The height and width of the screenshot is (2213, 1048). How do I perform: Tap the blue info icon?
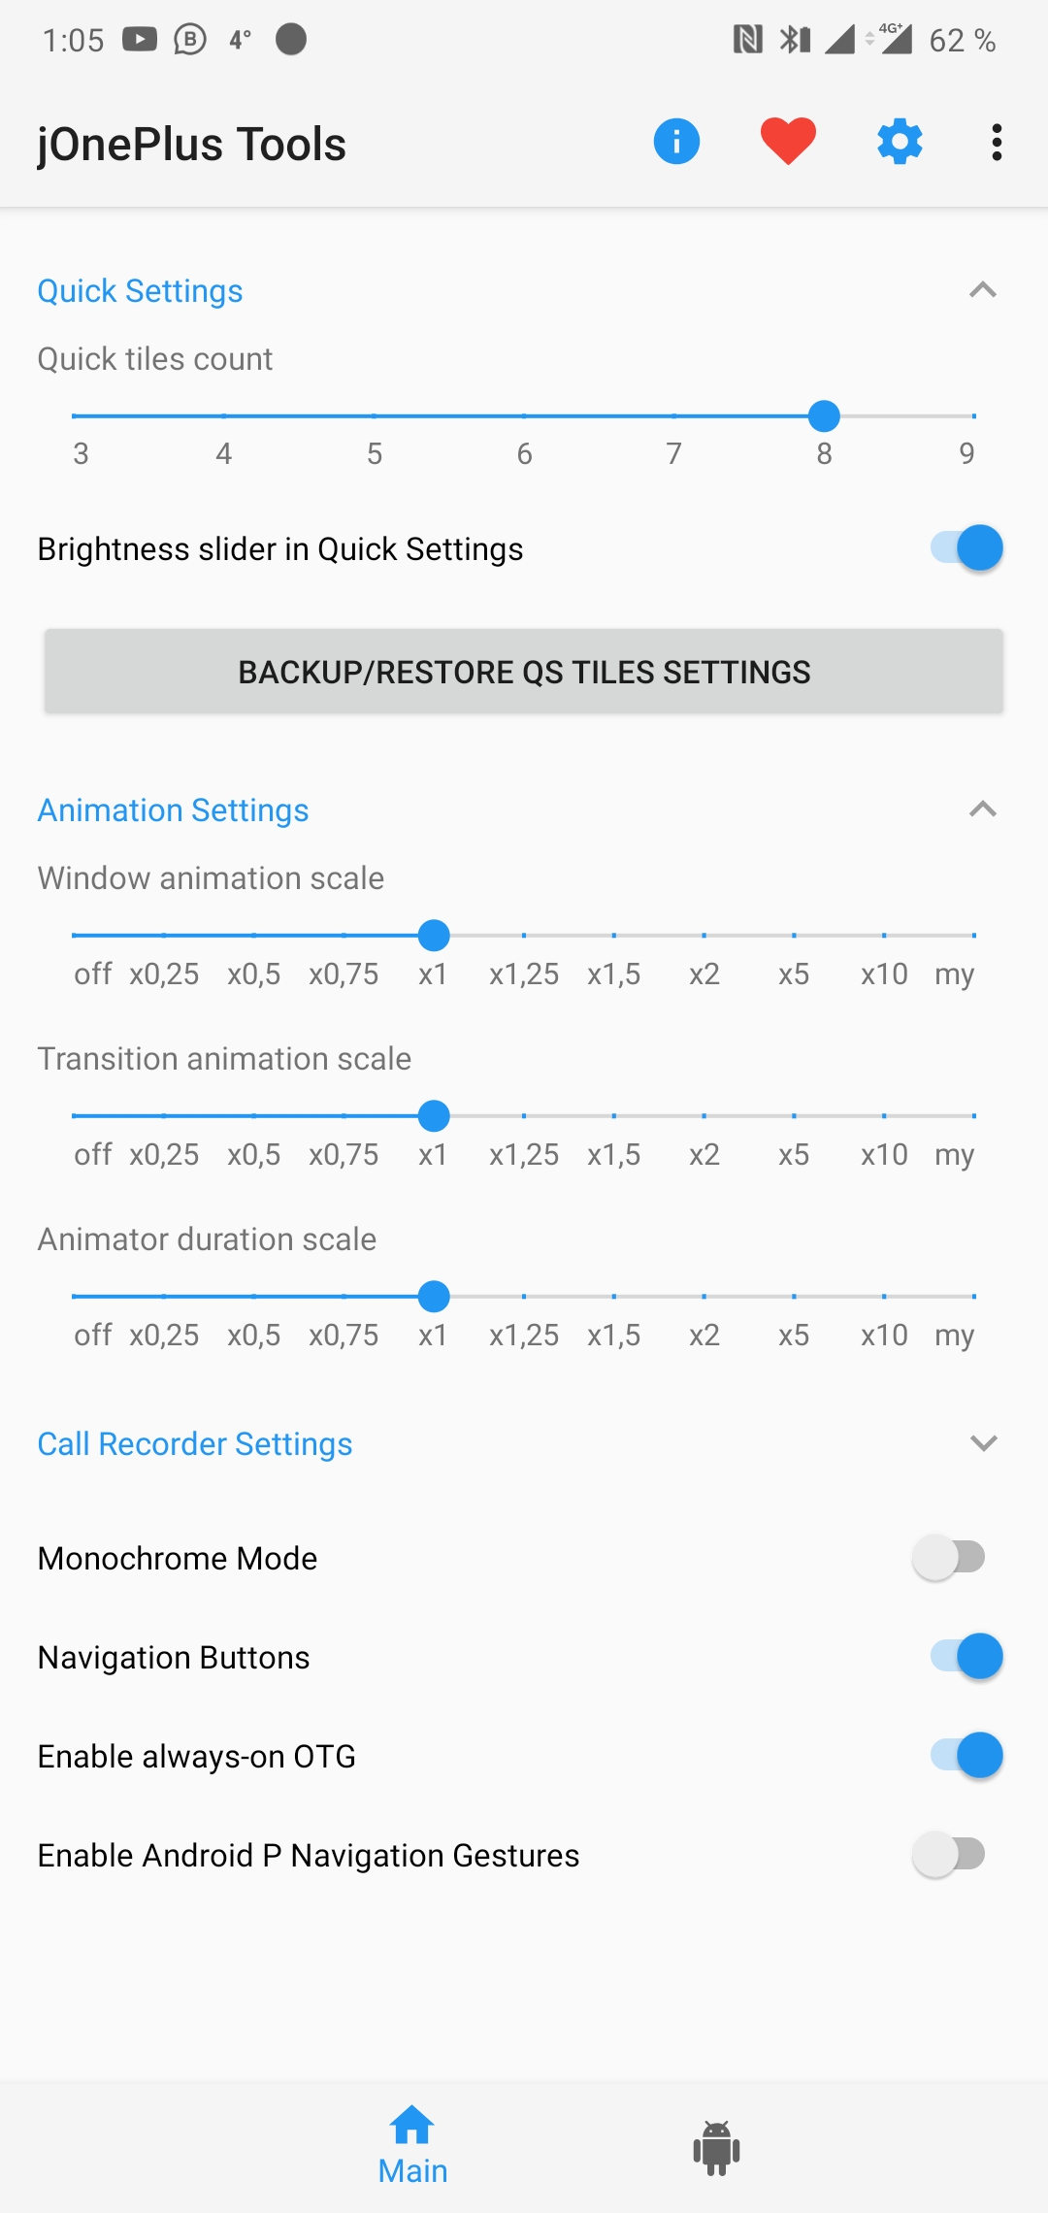click(x=676, y=142)
